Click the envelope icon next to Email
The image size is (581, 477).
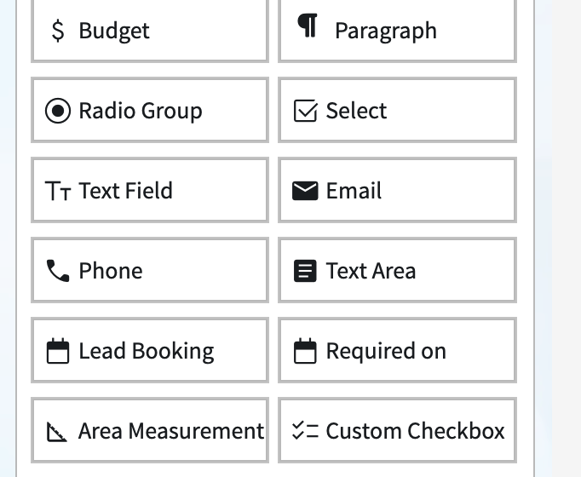(305, 191)
